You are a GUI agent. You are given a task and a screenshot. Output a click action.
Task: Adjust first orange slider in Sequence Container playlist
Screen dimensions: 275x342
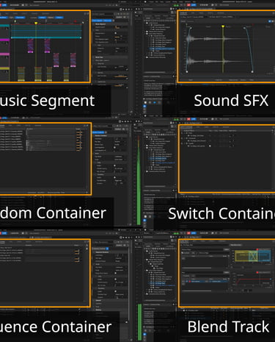point(77,252)
